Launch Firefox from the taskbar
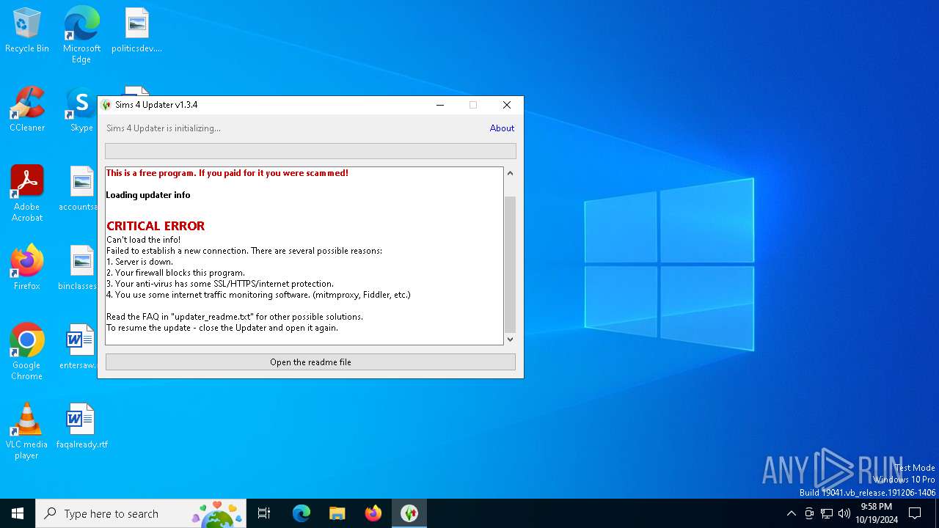This screenshot has width=939, height=528. tap(373, 513)
